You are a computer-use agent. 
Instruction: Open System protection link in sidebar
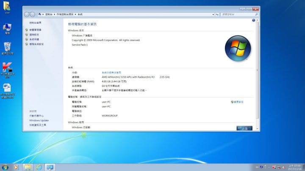(x=34, y=39)
